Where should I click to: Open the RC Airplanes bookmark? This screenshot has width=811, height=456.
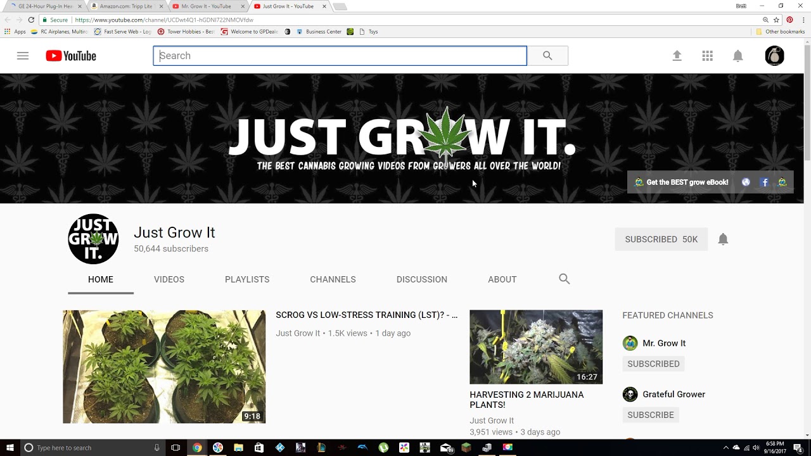pos(59,32)
